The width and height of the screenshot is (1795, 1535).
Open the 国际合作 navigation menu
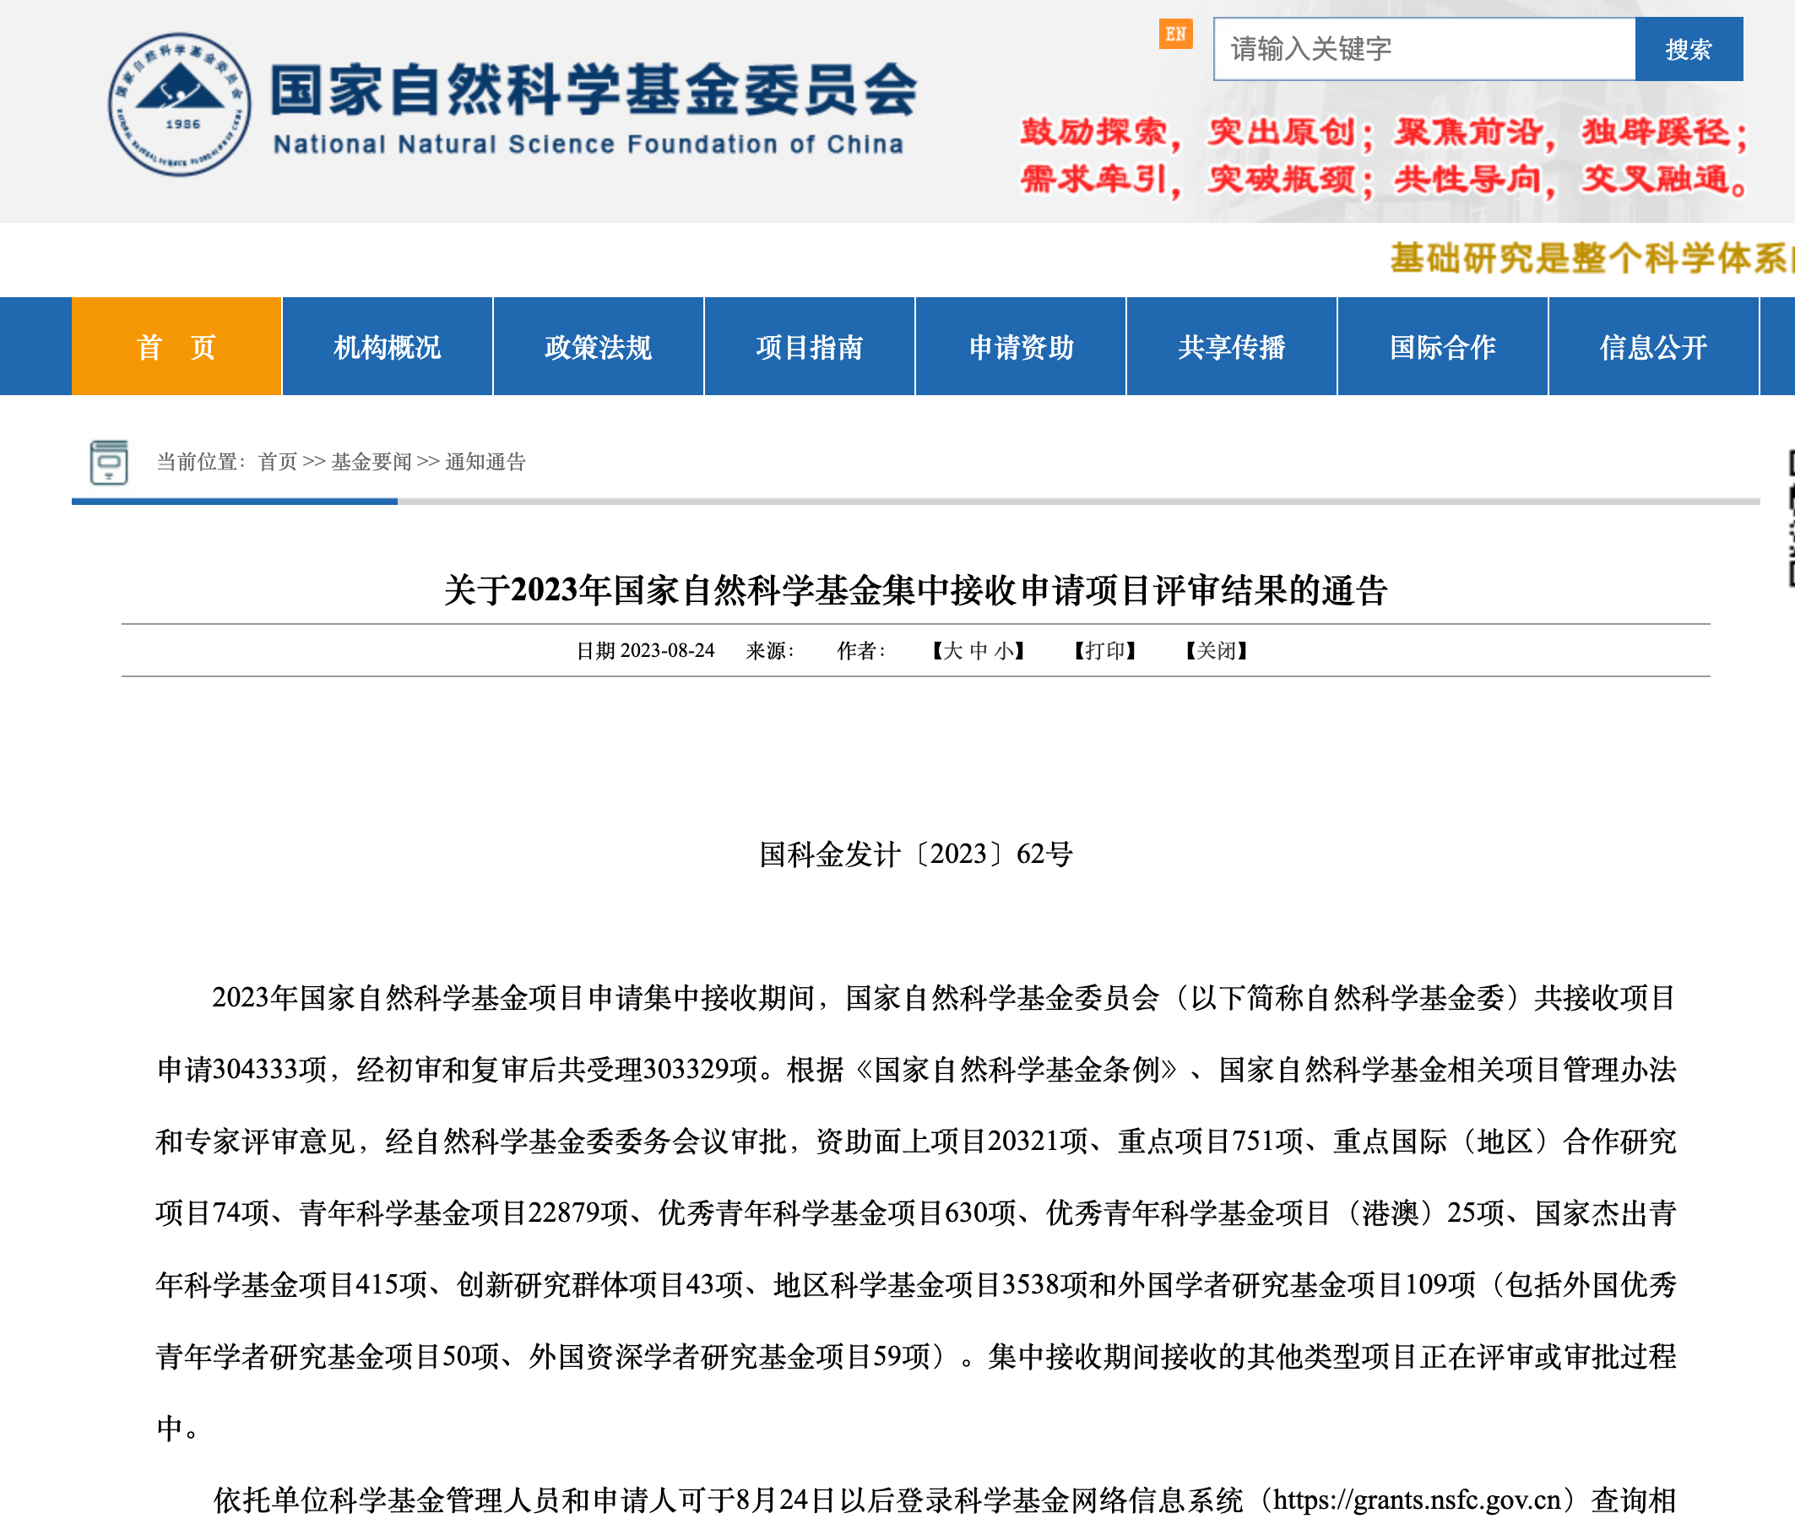point(1442,346)
